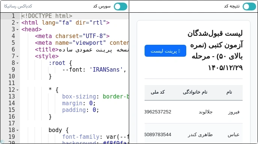The width and height of the screenshot is (258, 144).
Task: Open the کدباکس رسانیکا link
Action: point(18,6)
